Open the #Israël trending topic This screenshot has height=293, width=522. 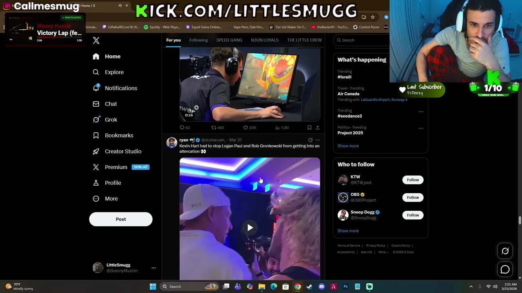click(344, 77)
